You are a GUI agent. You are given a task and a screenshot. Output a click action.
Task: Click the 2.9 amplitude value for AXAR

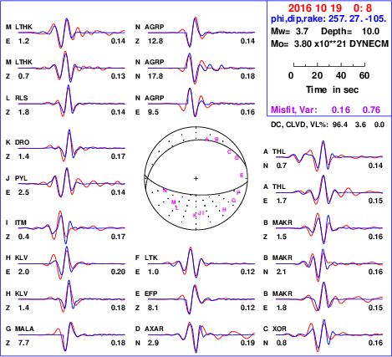tap(153, 343)
